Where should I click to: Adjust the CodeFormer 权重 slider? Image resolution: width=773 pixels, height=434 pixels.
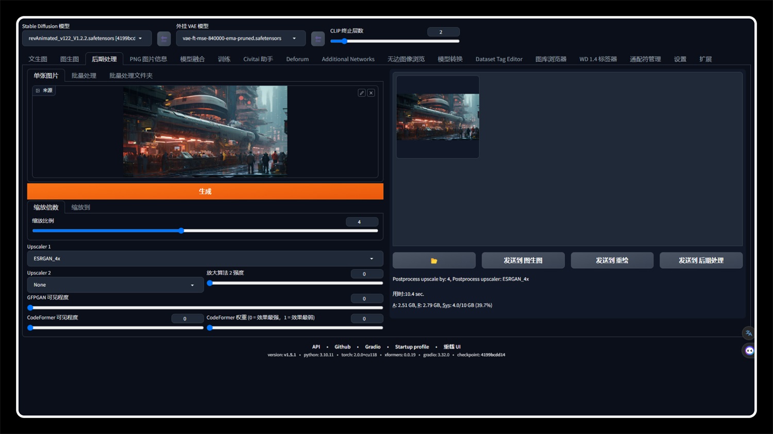[x=295, y=328]
